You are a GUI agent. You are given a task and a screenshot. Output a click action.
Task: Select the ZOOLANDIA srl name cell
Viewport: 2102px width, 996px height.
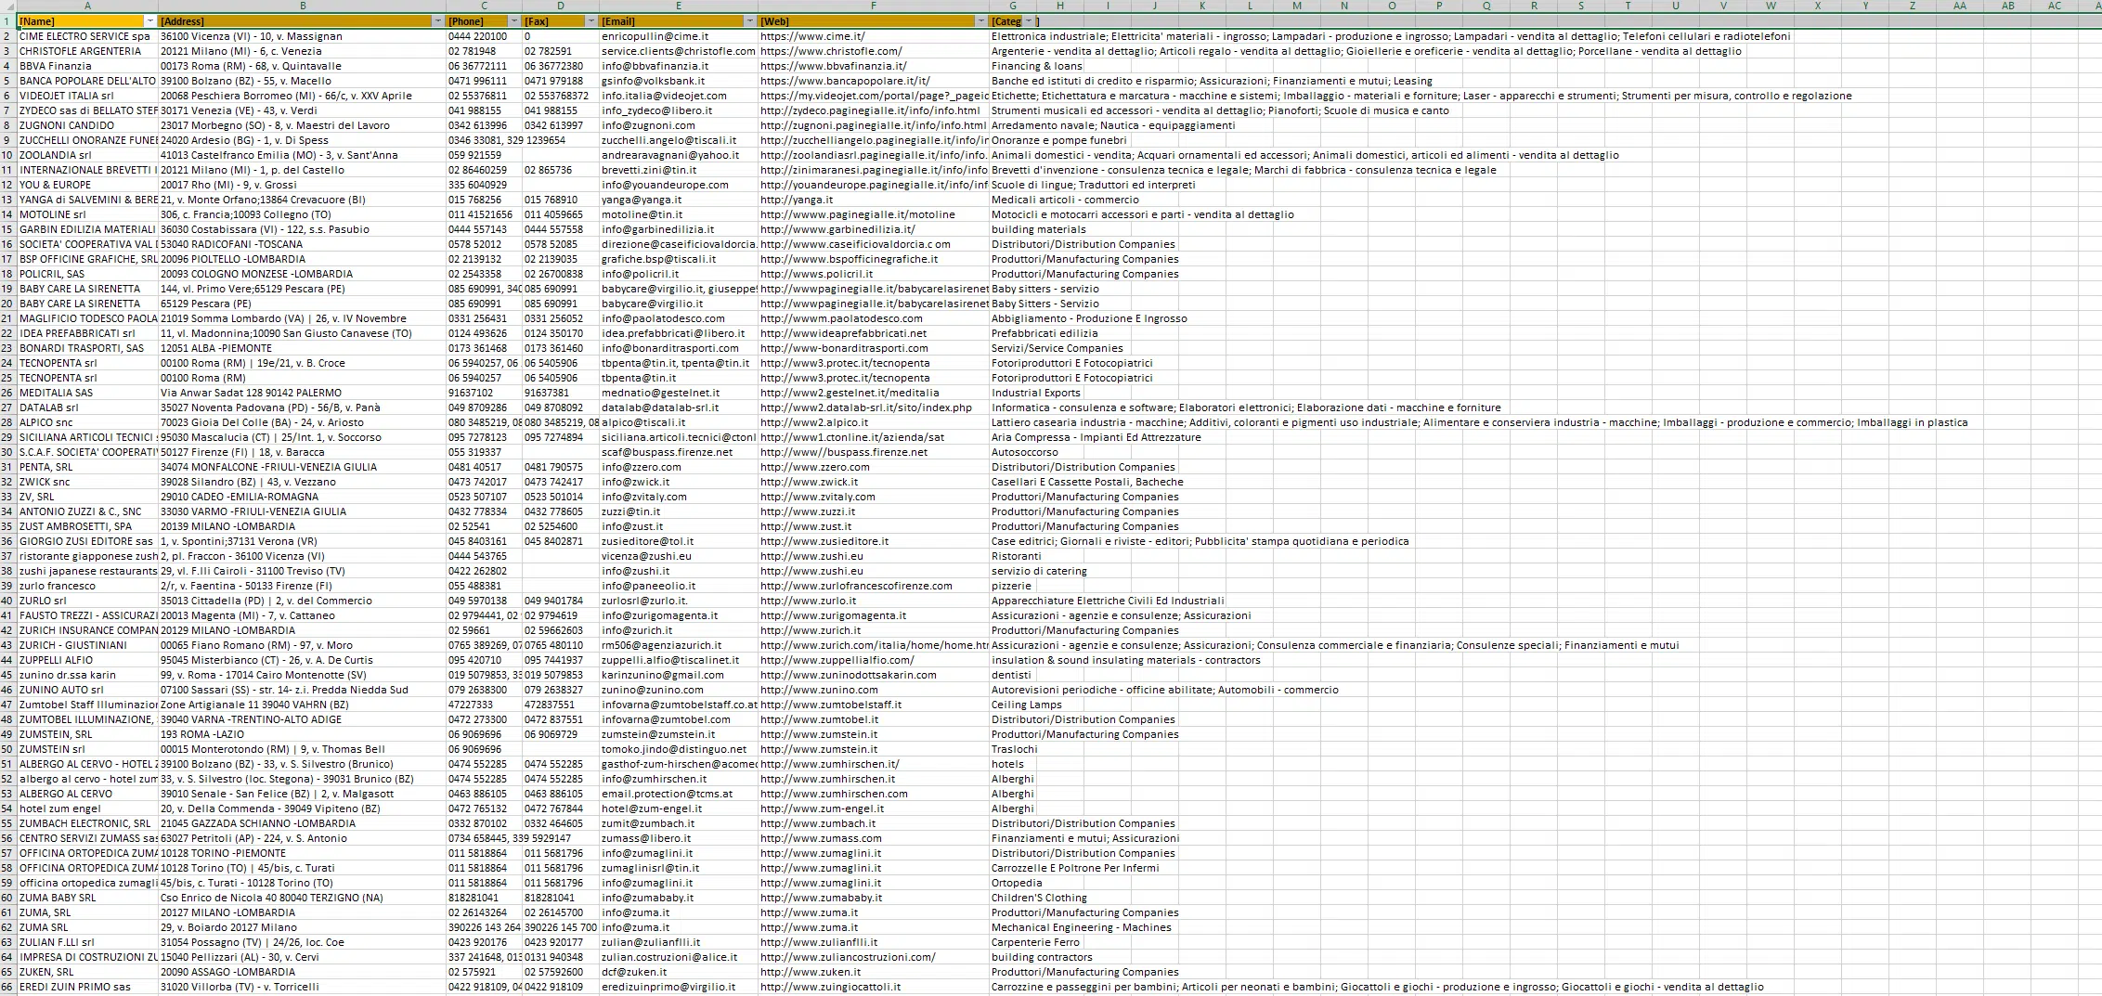pyautogui.click(x=87, y=155)
